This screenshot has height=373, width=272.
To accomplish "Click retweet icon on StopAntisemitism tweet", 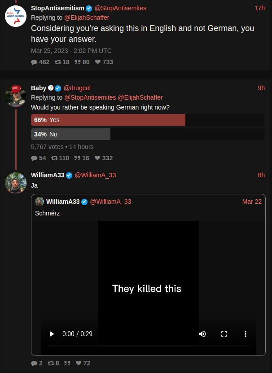I will click(x=57, y=62).
